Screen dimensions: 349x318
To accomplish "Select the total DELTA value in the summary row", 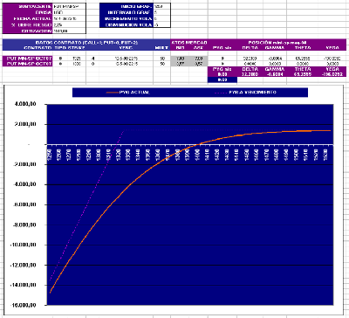I will (250, 74).
